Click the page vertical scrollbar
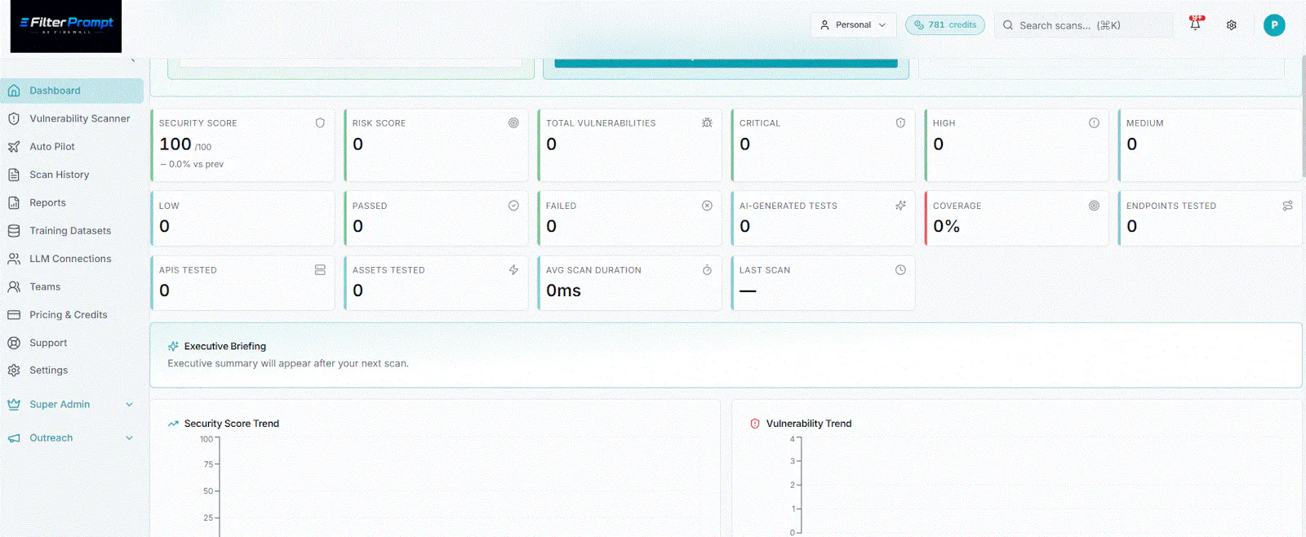 point(1303,114)
